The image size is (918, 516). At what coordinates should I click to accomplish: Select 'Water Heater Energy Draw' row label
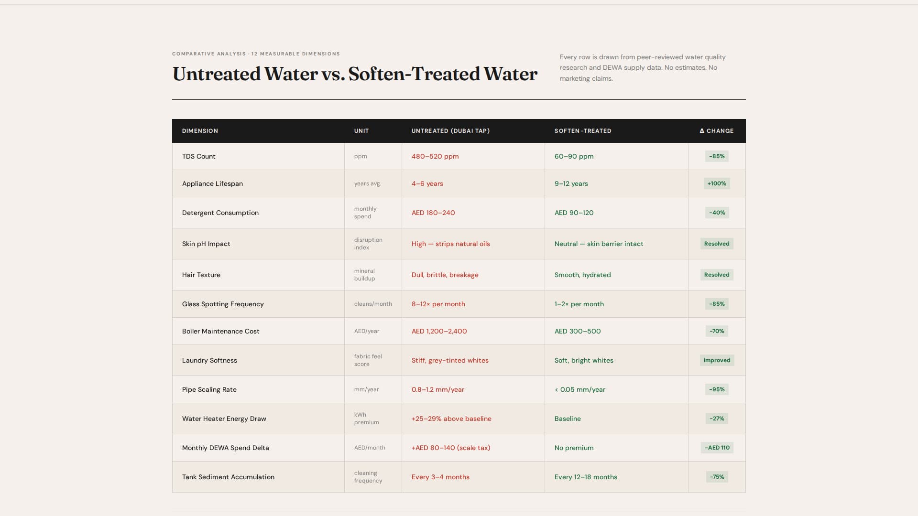[224, 419]
